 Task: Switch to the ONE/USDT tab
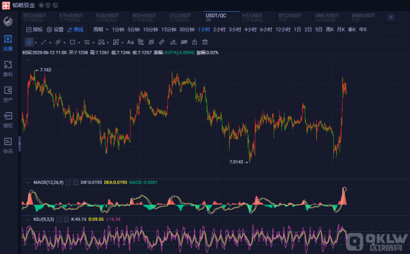coord(327,17)
